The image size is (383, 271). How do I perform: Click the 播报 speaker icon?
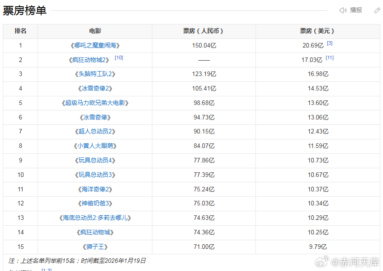(343, 10)
